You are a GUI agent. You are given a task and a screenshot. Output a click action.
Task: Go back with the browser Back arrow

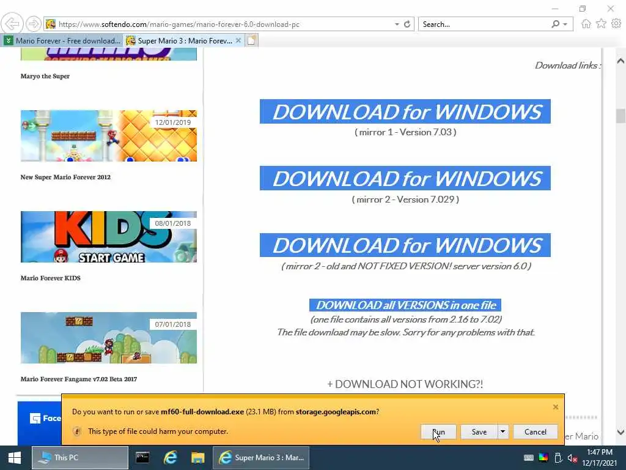click(12, 24)
